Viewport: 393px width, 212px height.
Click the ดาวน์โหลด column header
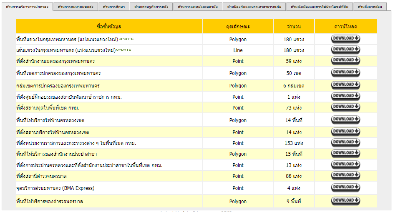(345, 26)
